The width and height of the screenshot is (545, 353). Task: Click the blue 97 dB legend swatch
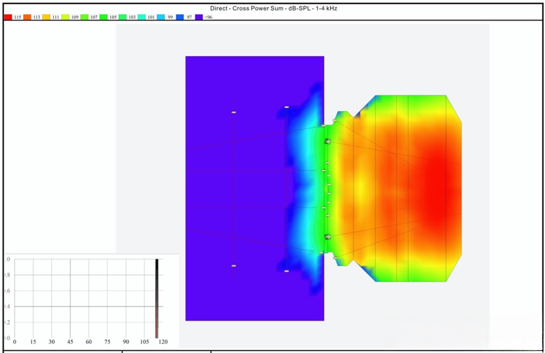180,17
